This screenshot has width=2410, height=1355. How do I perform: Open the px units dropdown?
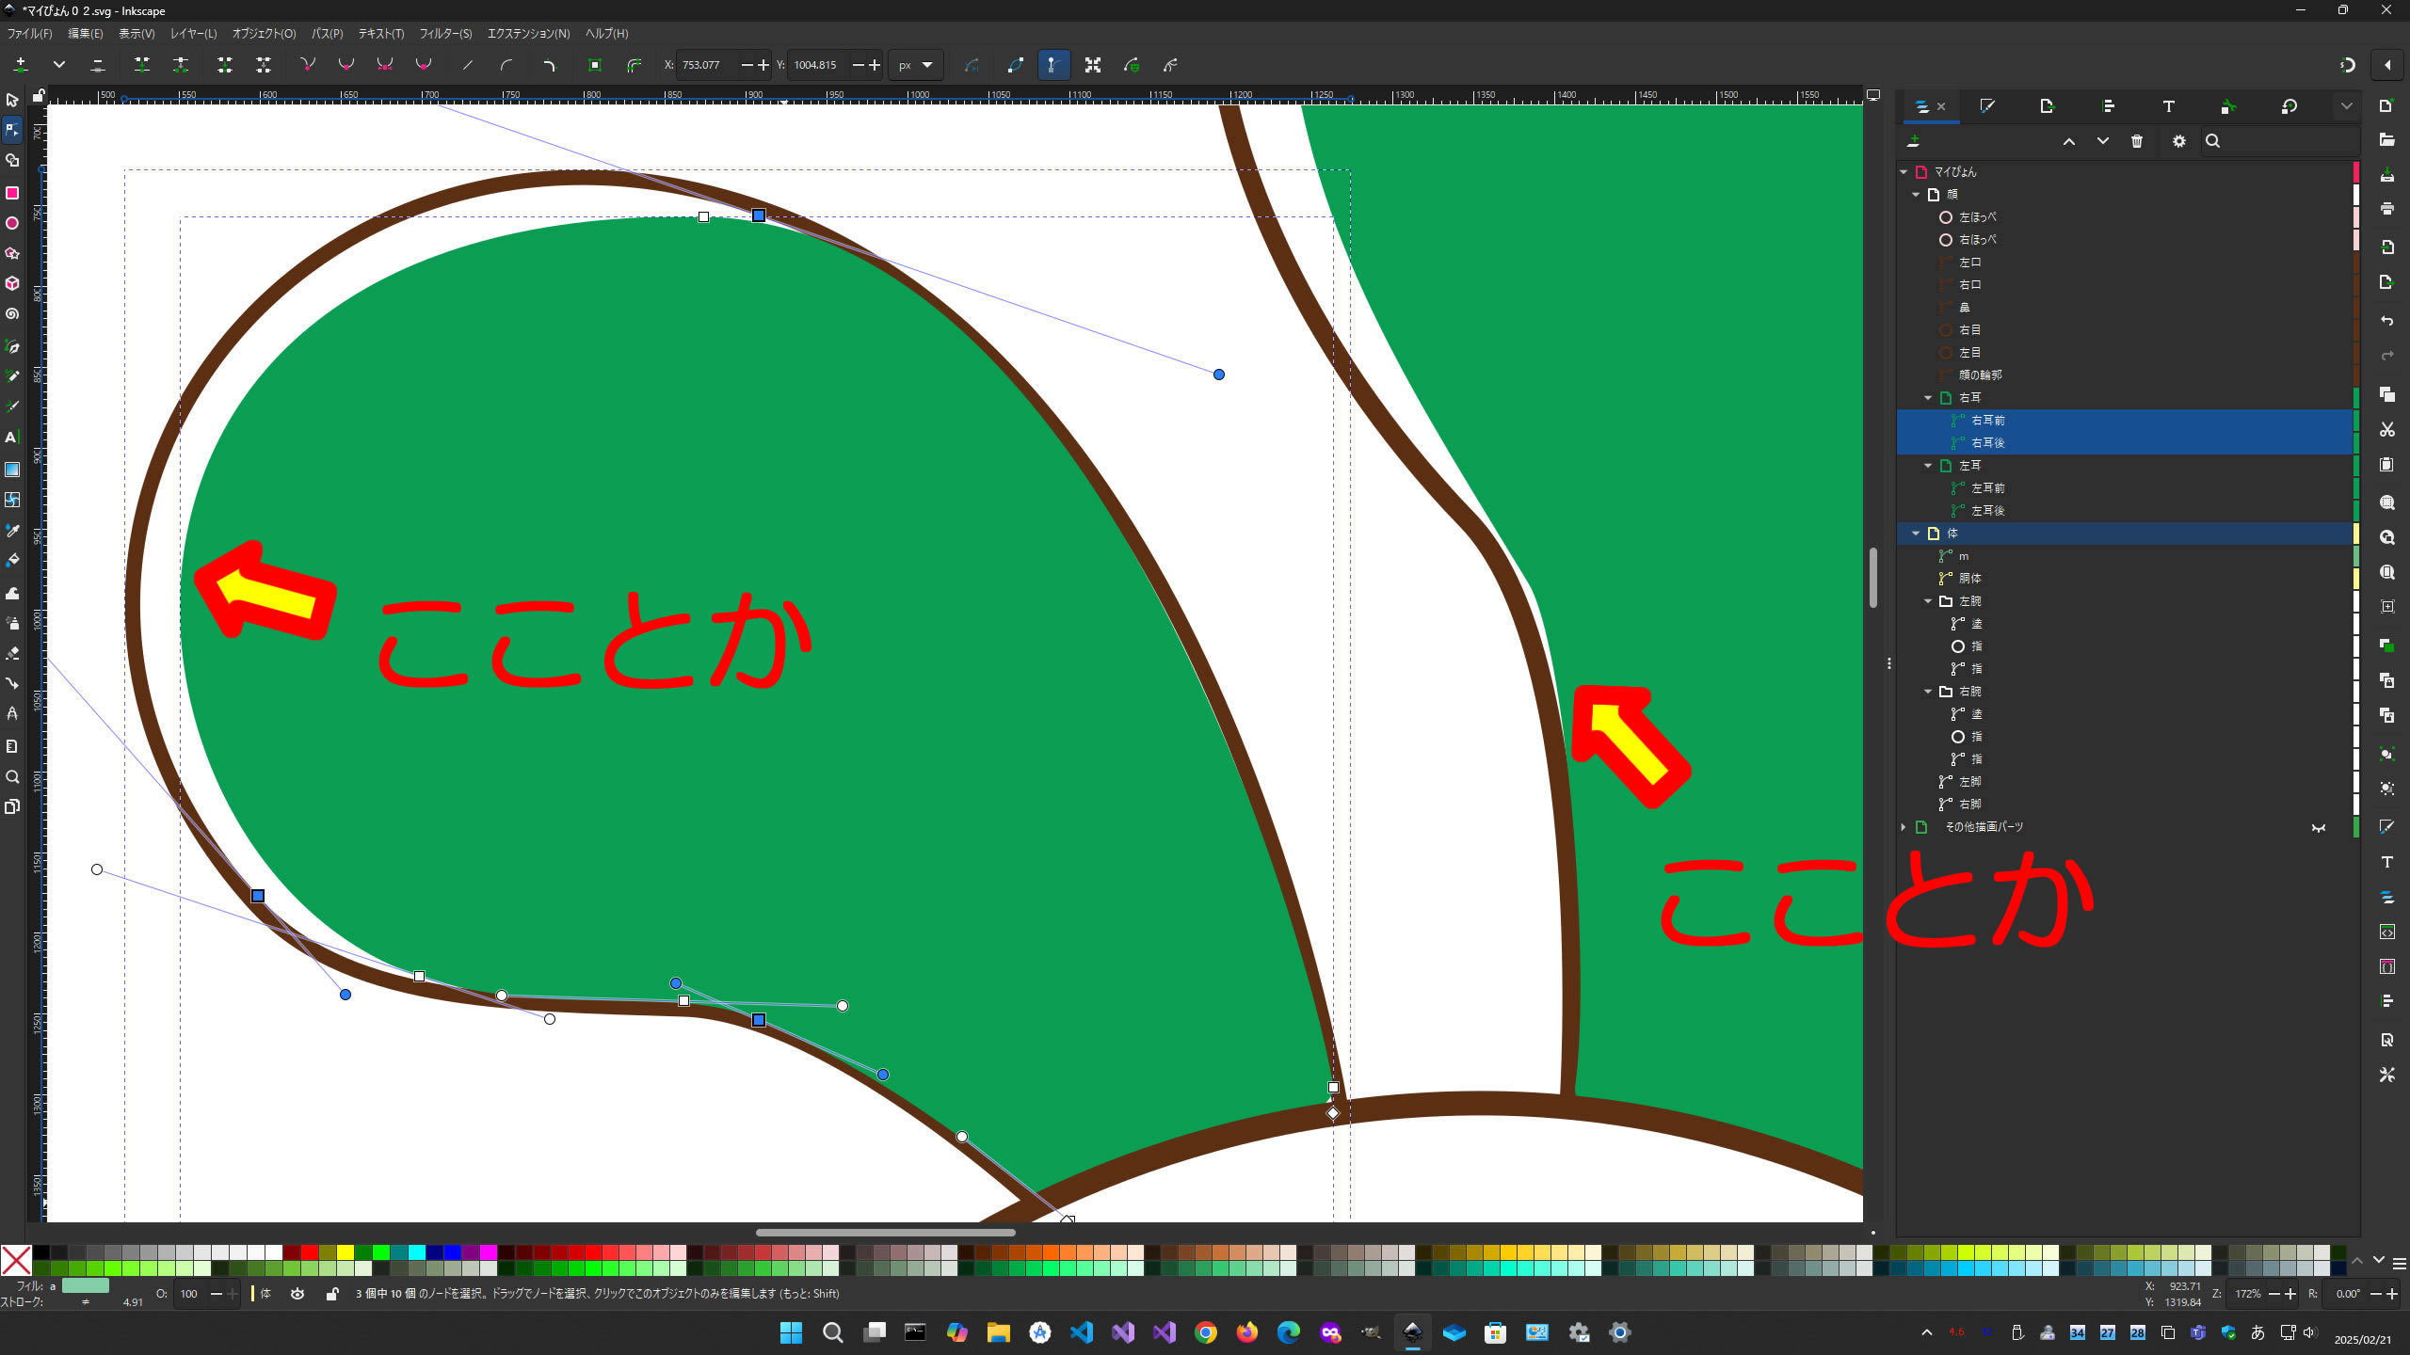point(915,65)
